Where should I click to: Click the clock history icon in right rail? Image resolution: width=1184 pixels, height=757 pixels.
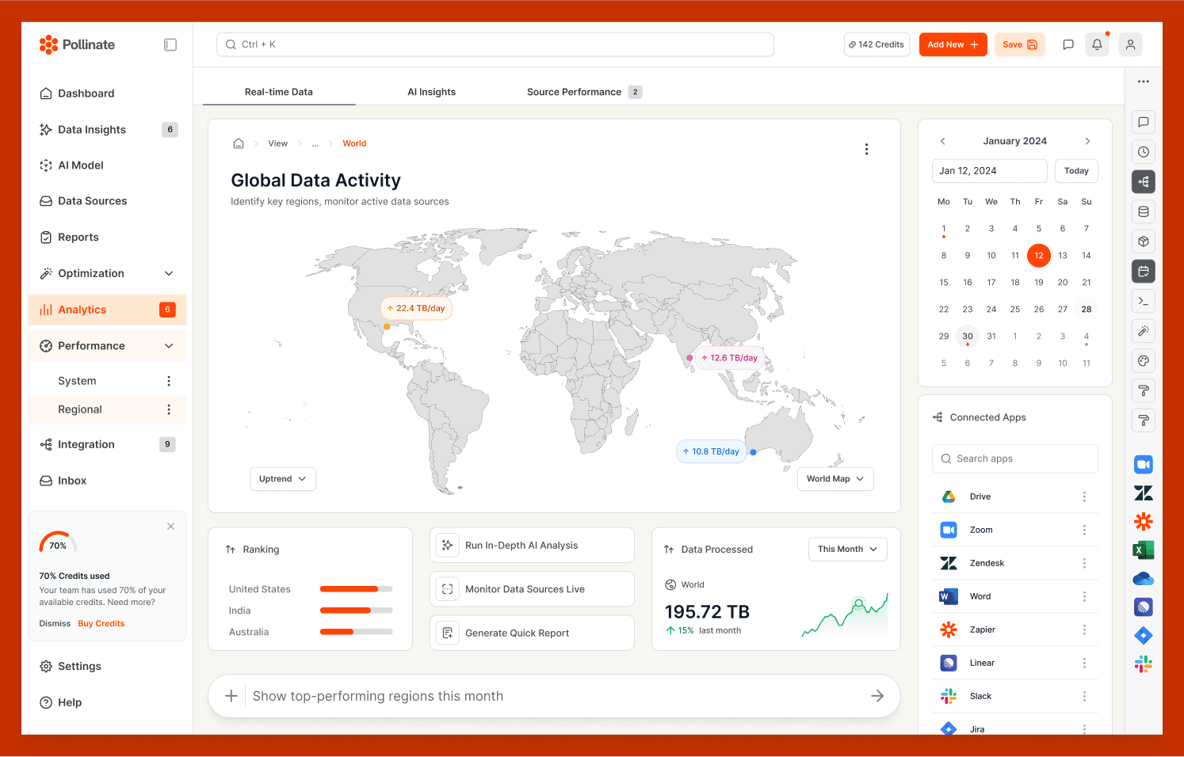point(1143,152)
